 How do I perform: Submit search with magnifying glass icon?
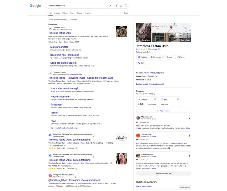[x=126, y=6]
